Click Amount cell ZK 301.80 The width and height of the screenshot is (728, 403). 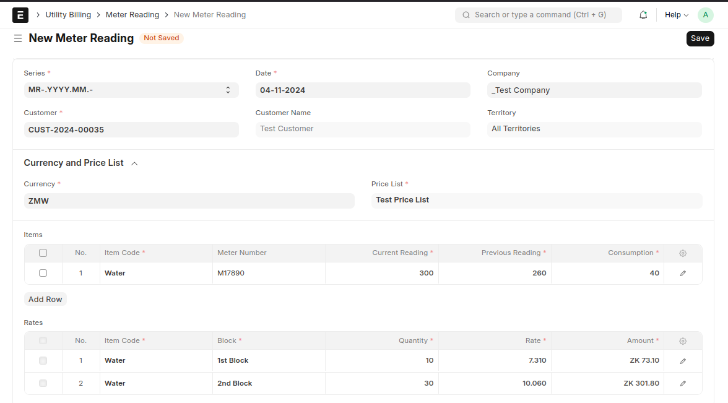click(608, 384)
